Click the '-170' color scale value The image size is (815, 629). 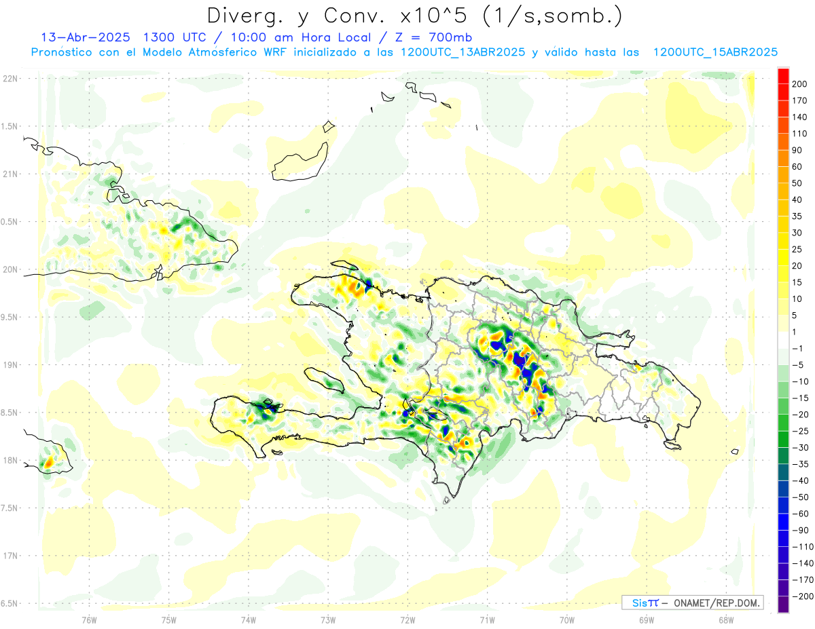point(803,580)
